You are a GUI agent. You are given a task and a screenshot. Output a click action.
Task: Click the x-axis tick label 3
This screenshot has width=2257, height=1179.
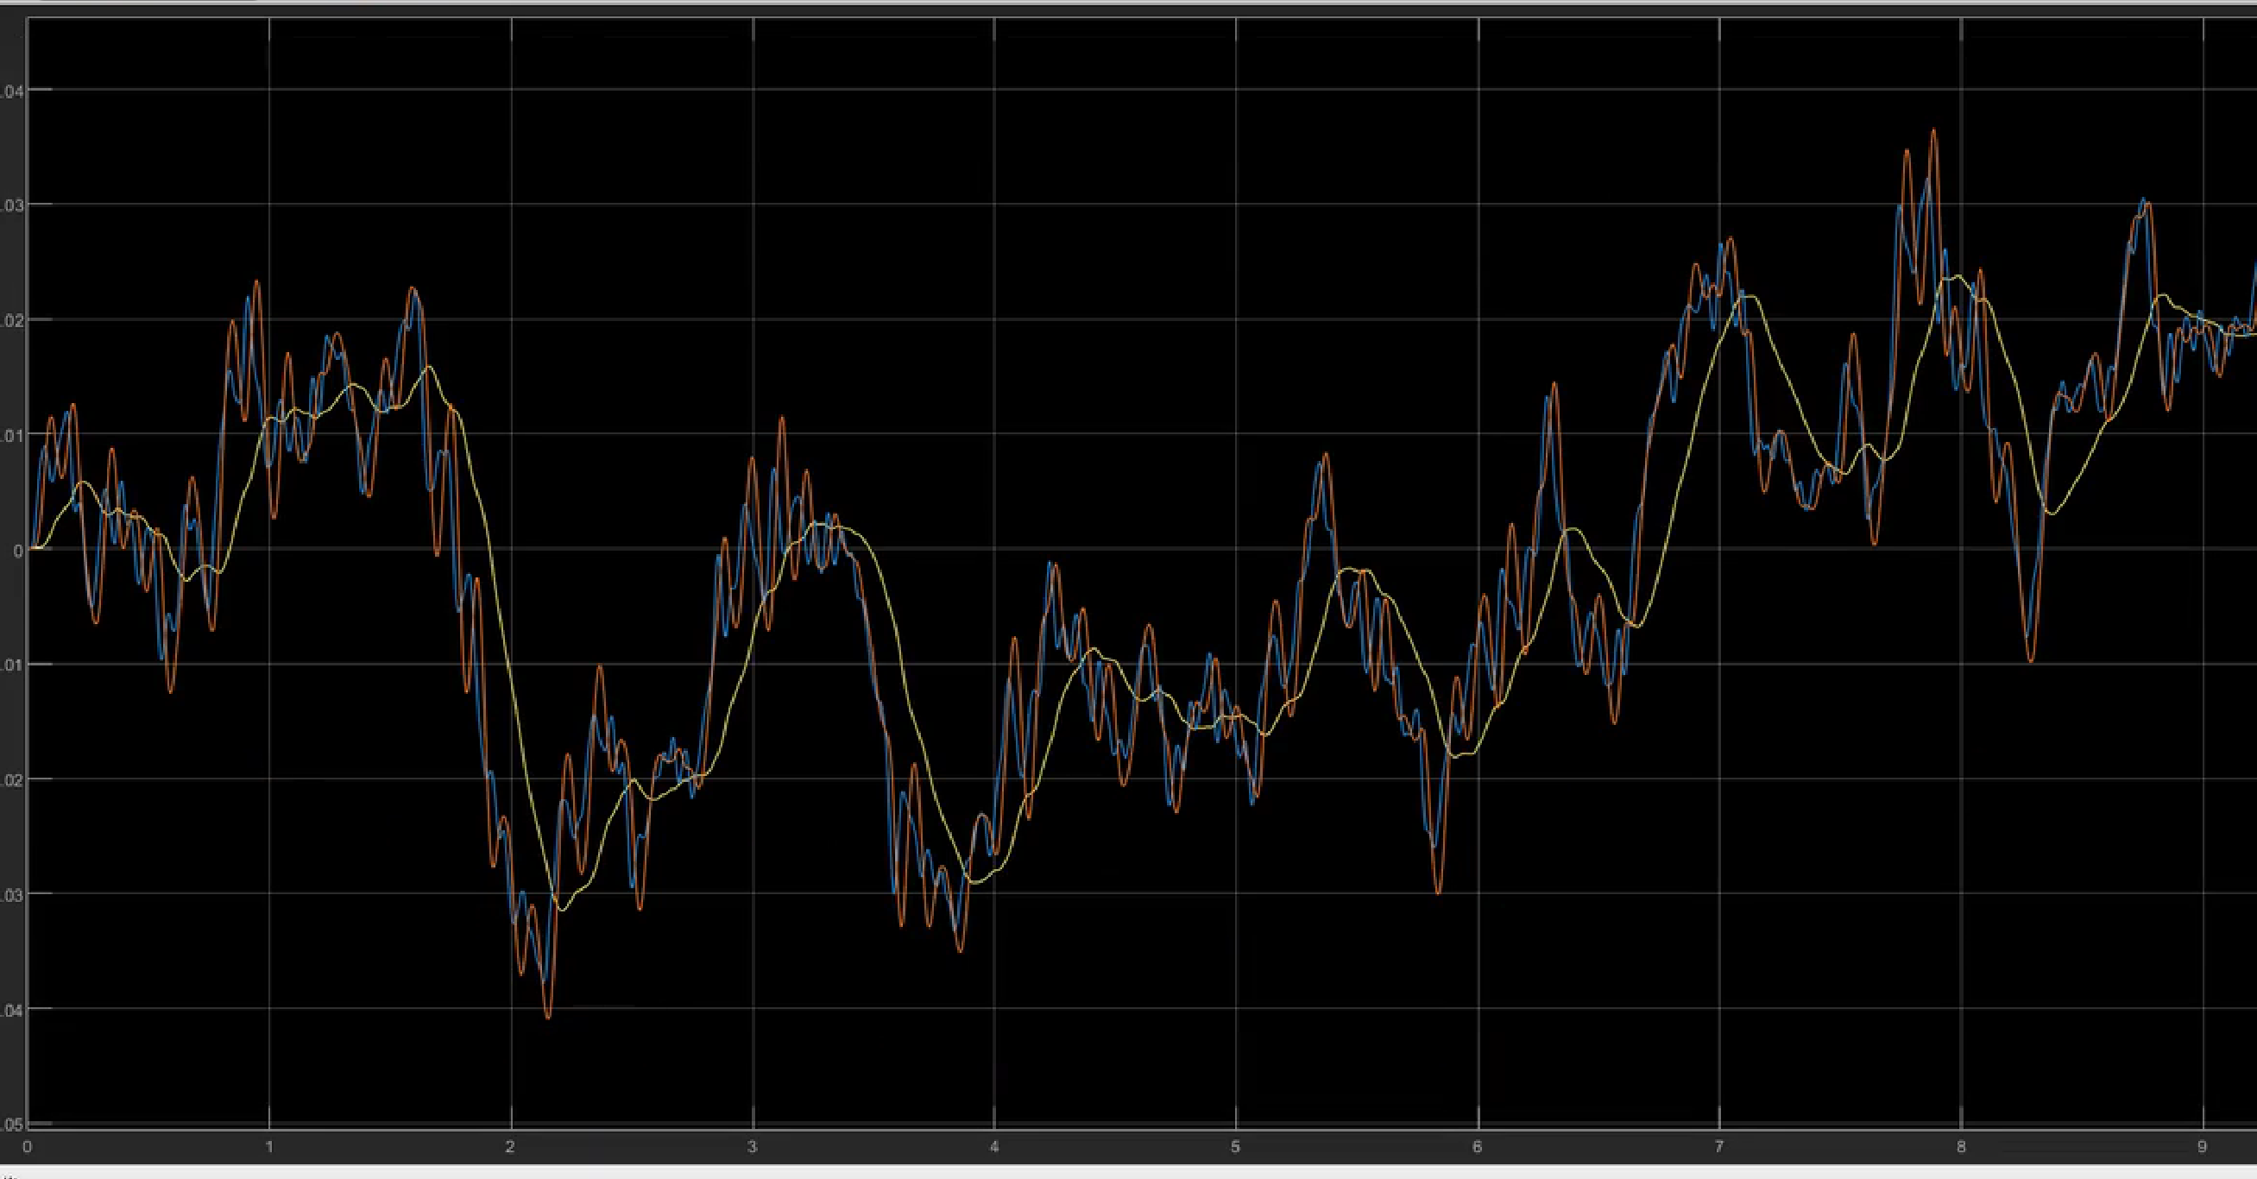click(x=752, y=1146)
